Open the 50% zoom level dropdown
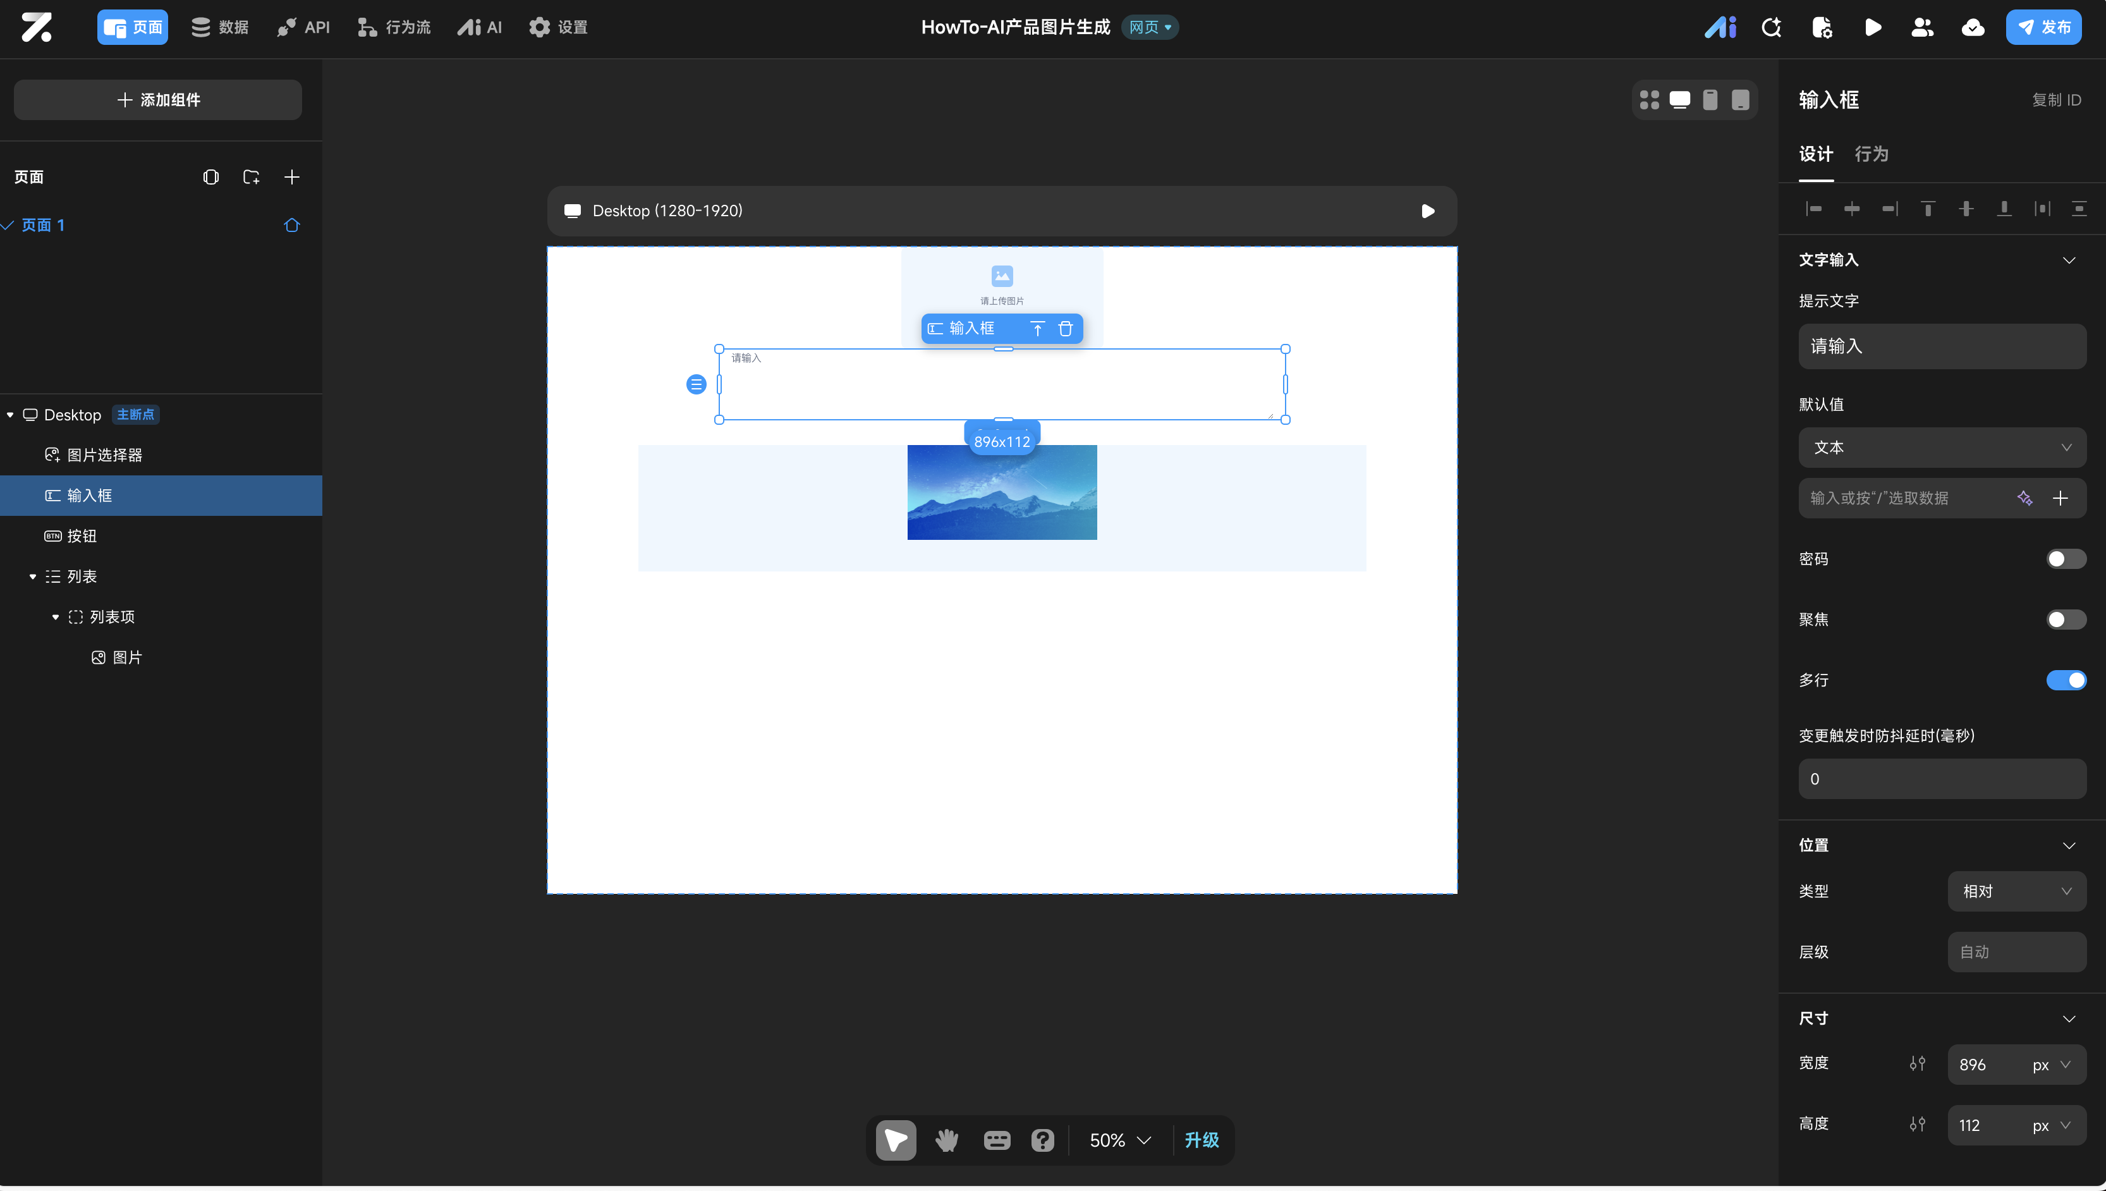2106x1191 pixels. 1119,1139
